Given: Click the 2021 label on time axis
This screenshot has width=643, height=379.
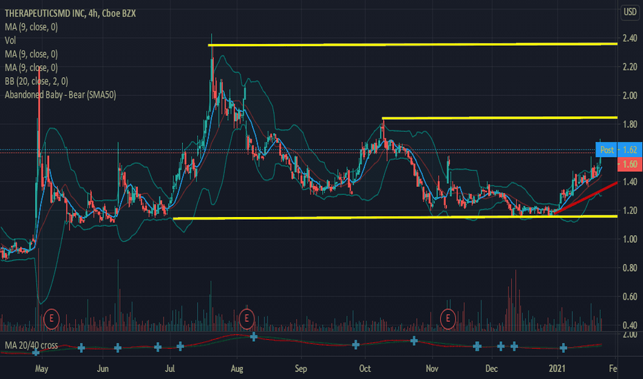Looking at the screenshot, I should pyautogui.click(x=557, y=369).
